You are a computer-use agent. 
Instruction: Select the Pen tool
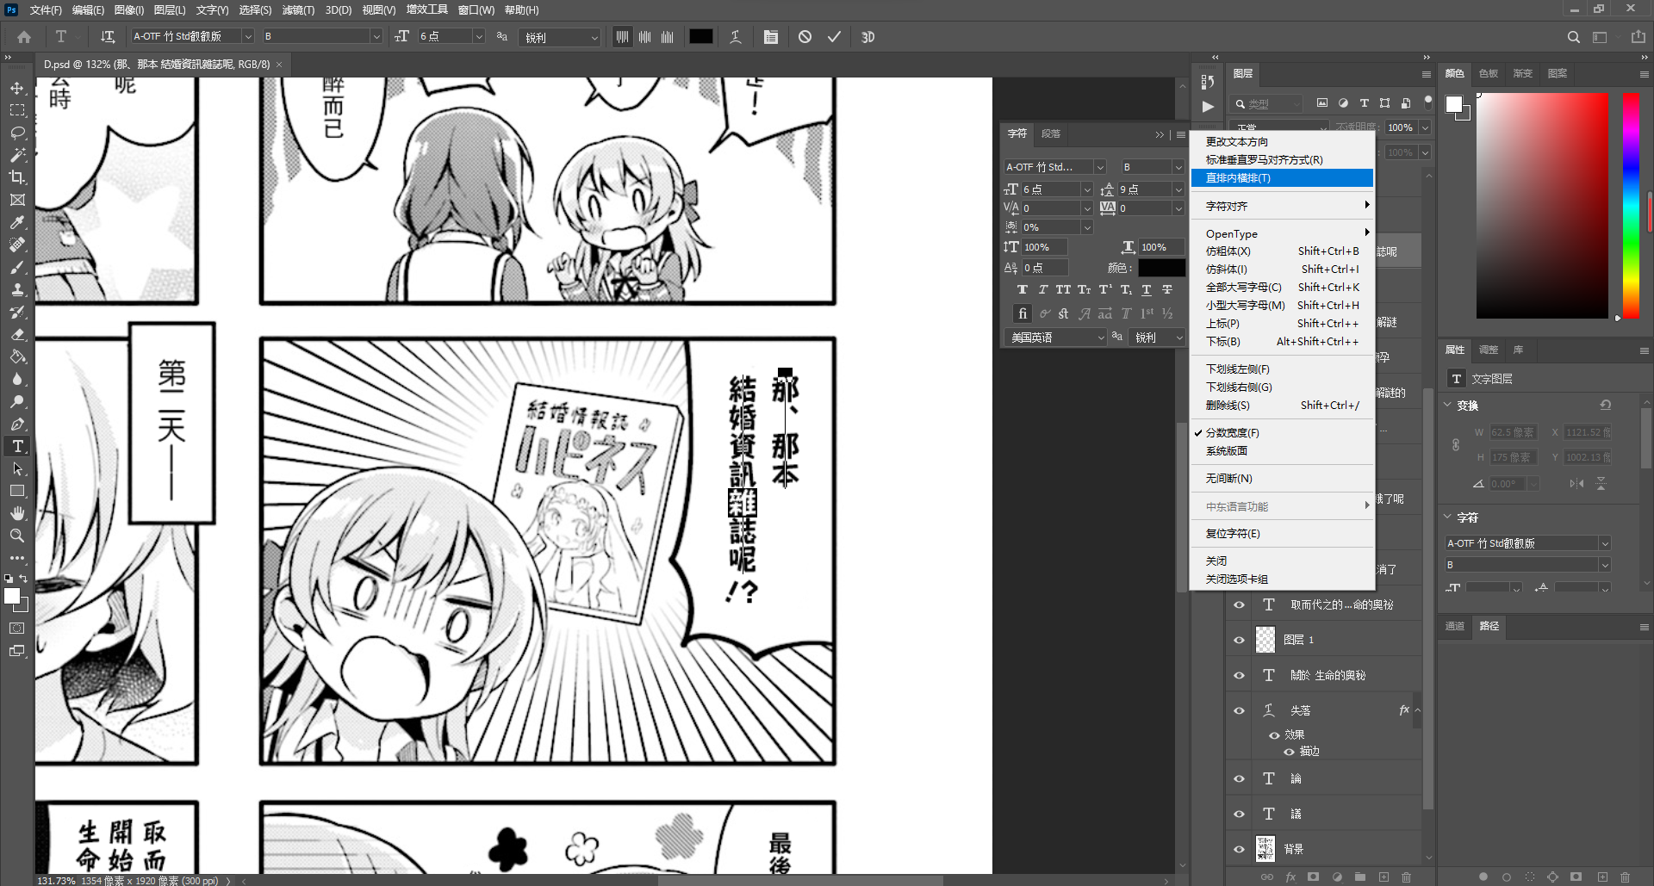click(x=17, y=424)
